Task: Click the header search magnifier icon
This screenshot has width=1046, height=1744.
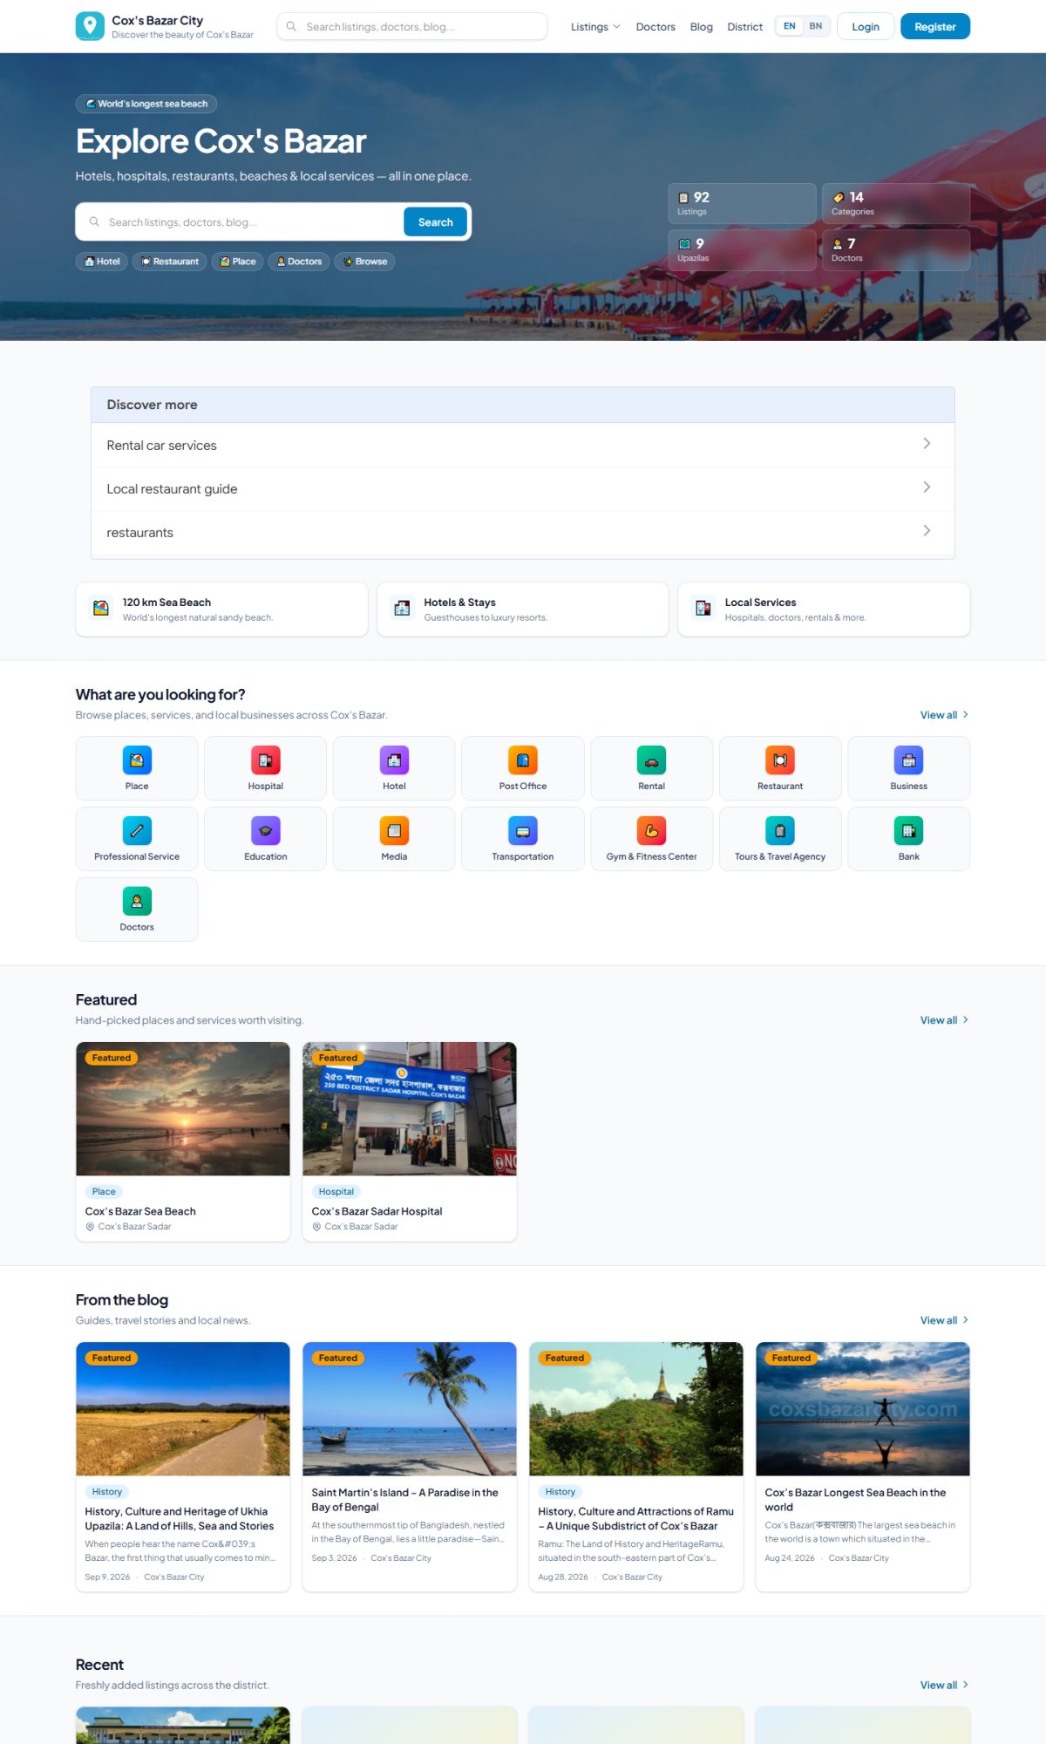Action: (x=291, y=26)
